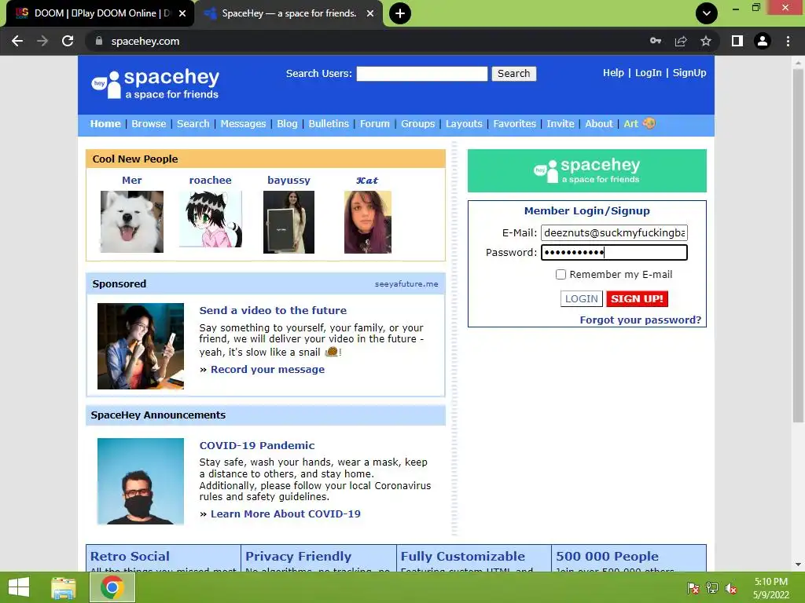
Task: Open a new tab with plus button
Action: click(400, 13)
